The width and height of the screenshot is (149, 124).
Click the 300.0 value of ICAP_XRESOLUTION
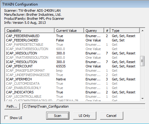pyautogui.click(x=60, y=53)
